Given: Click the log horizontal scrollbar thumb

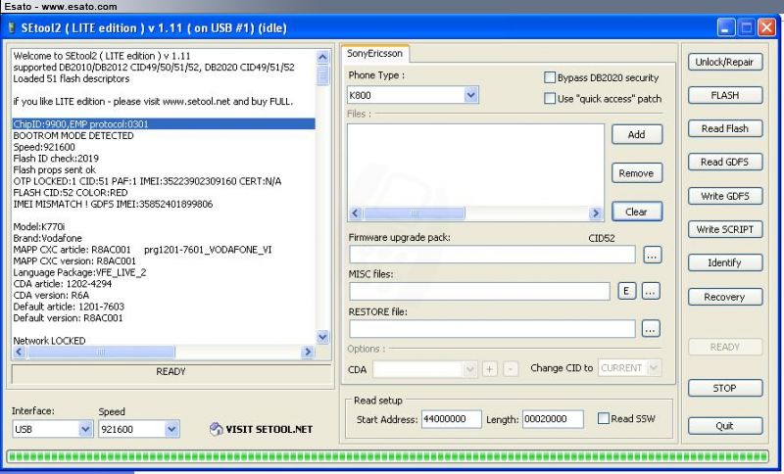Looking at the screenshot, I should (101, 353).
